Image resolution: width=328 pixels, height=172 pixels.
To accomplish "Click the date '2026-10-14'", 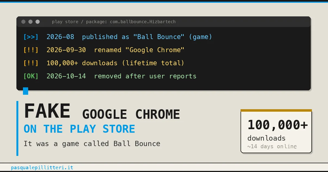I will tap(66, 76).
